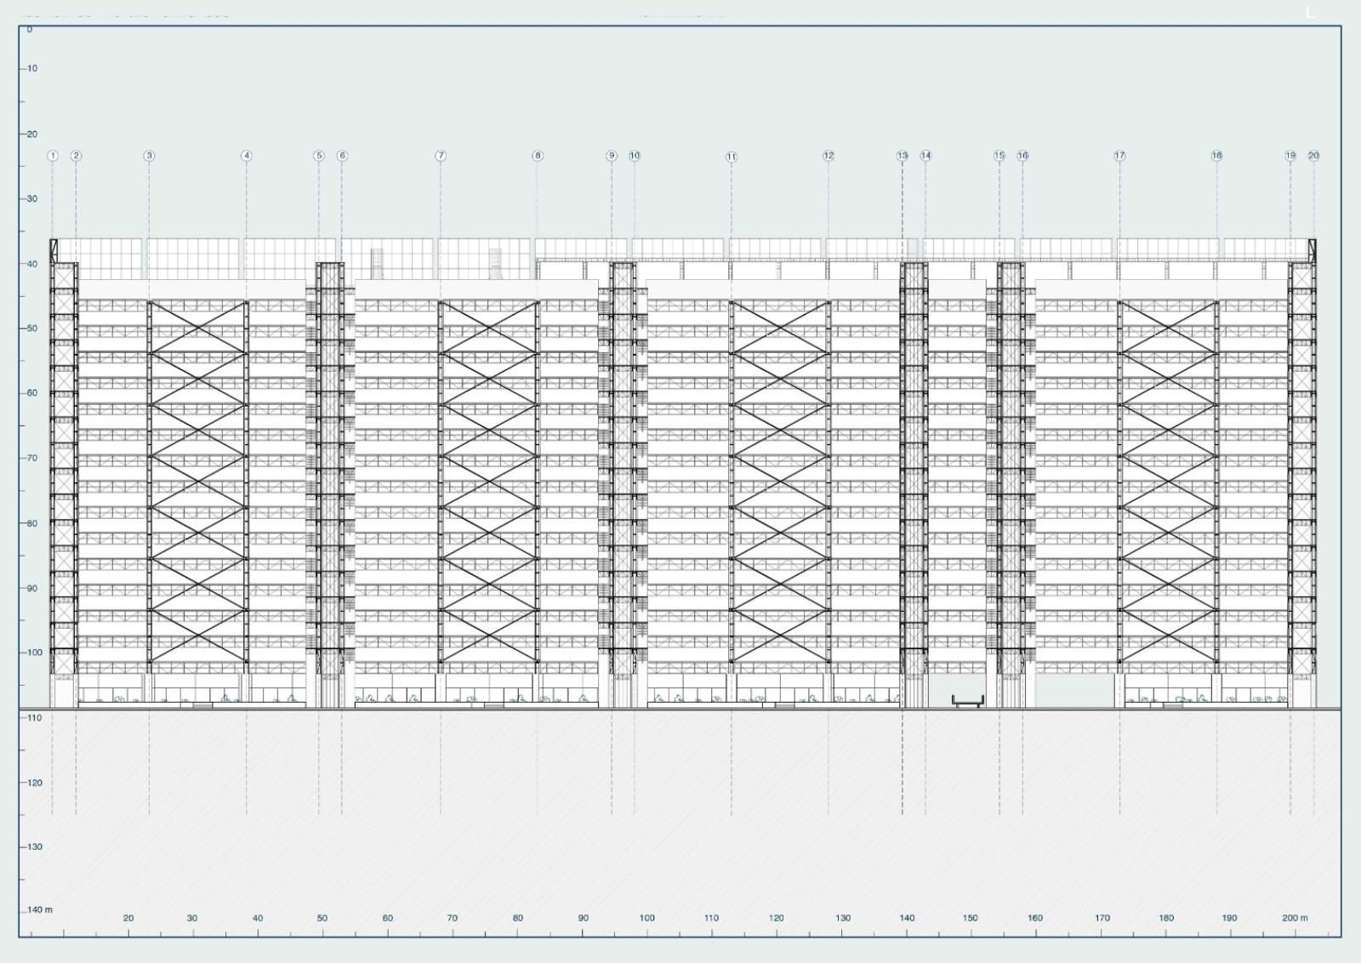
Task: Select the 200 m horizontal axis label
Action: tap(1295, 918)
